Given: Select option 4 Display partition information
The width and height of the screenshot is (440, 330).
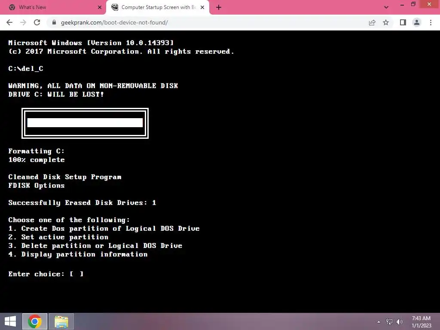Looking at the screenshot, I should [x=78, y=254].
